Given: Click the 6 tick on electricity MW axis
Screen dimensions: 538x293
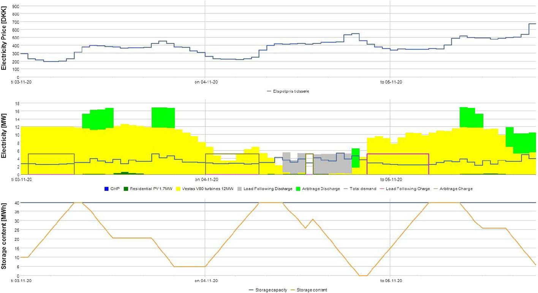Looking at the screenshot, I should coord(18,150).
